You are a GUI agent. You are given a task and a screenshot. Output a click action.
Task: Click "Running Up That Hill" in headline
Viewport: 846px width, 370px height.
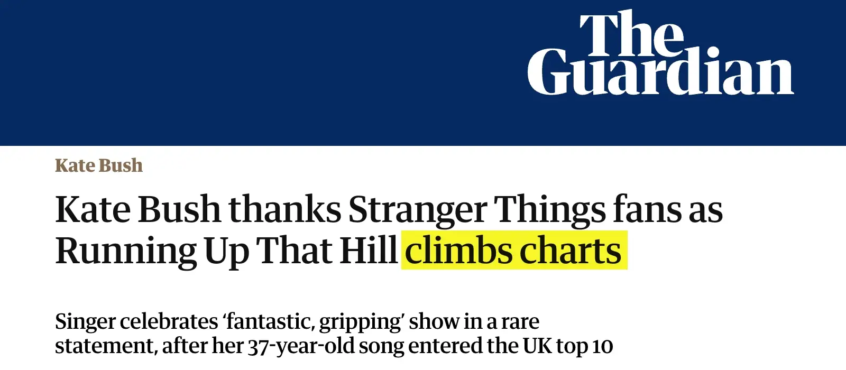tap(226, 251)
